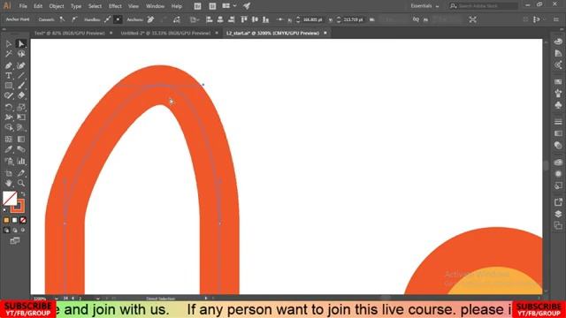Switch to the first document tab at 82%

click(69, 33)
